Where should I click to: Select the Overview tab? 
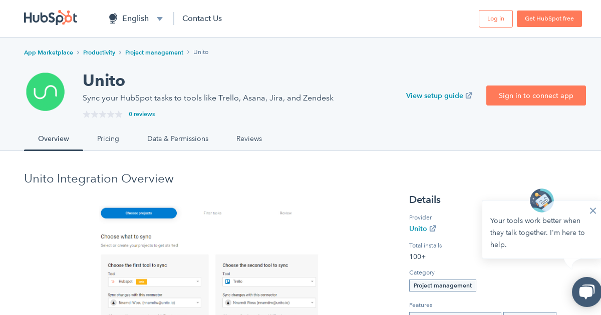point(54,139)
